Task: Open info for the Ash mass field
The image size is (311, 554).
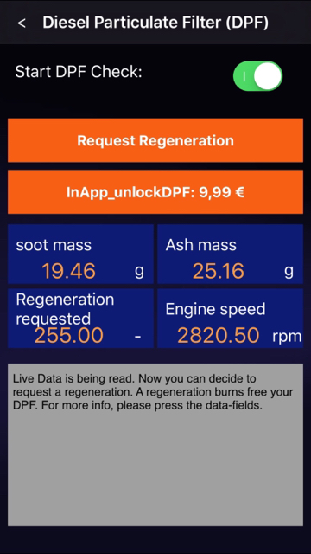Action: (231, 254)
